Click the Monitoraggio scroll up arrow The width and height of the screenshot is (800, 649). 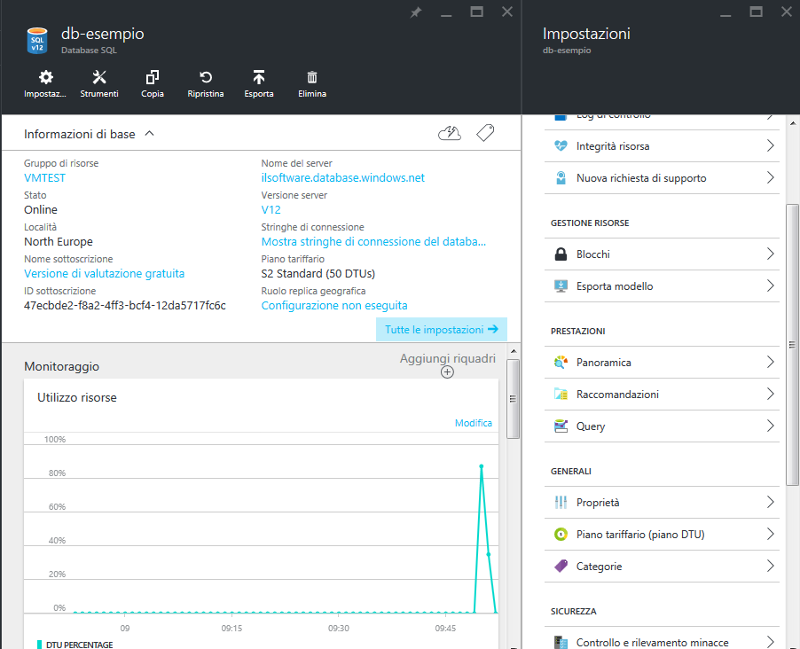coord(514,351)
